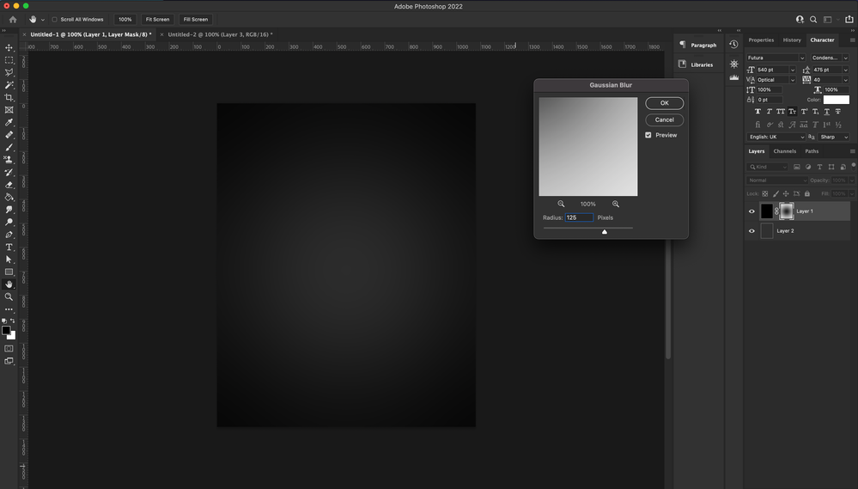This screenshot has height=489, width=858.
Task: Confirm Gaussian Blur with OK
Action: coord(664,103)
